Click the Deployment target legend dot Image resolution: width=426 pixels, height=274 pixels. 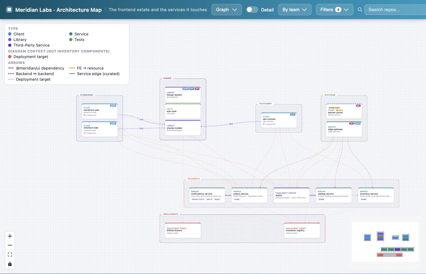click(x=10, y=57)
